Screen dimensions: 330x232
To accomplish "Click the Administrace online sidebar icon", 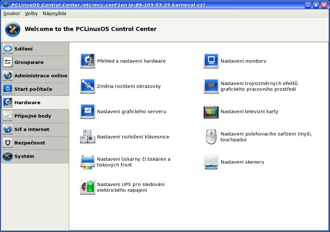I will point(8,76).
